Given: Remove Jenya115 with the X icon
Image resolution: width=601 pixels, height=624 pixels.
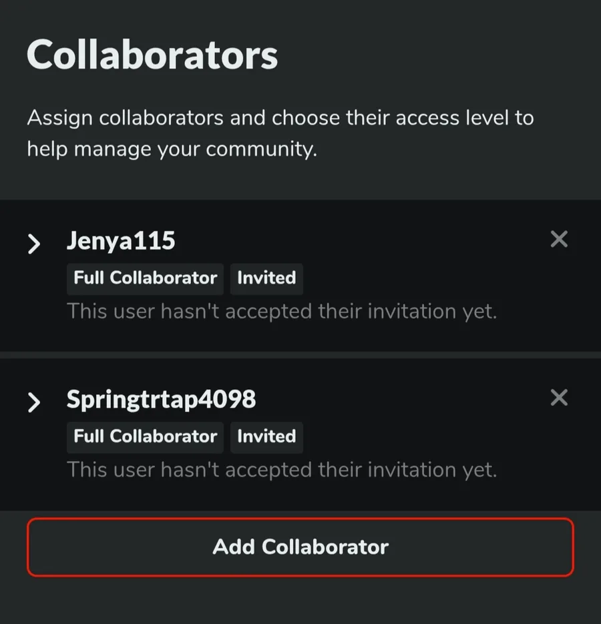Looking at the screenshot, I should 559,240.
